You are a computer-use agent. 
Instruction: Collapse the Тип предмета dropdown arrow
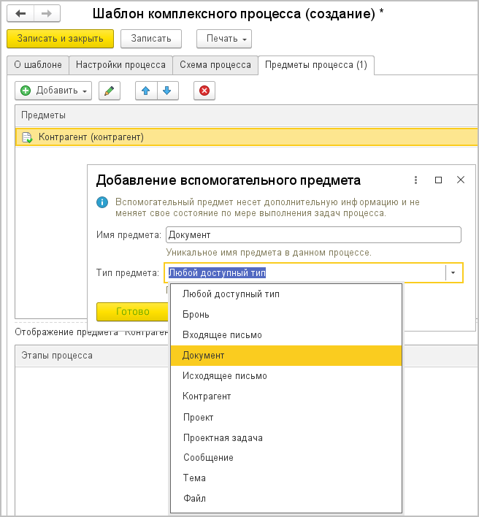[453, 273]
